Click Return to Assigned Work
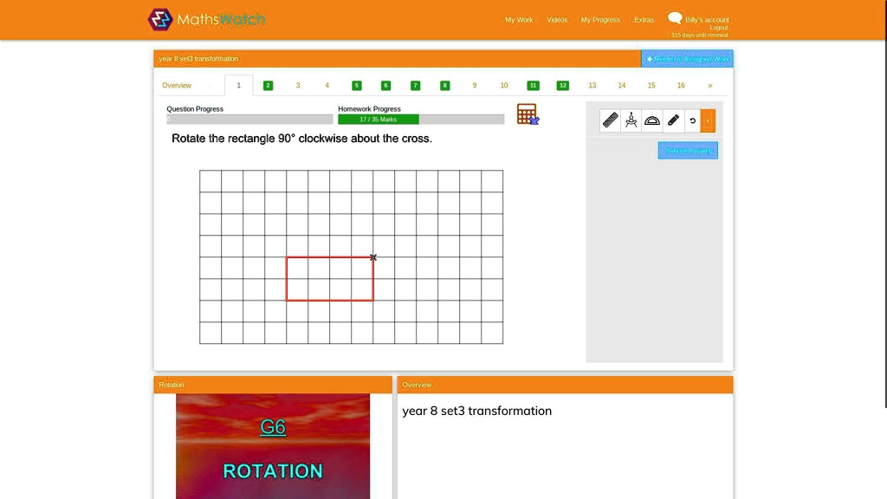887x499 pixels. point(688,58)
